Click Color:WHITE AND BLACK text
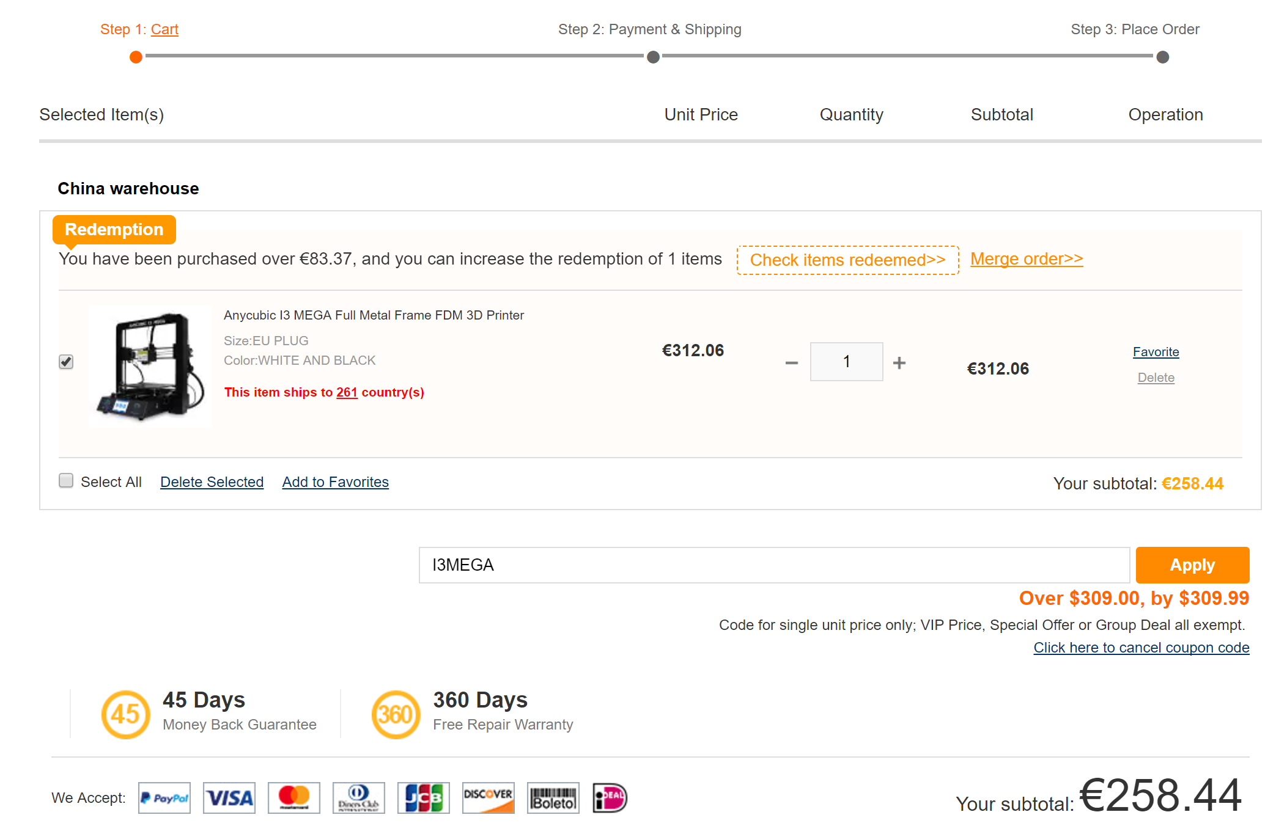1276x834 pixels. coord(300,360)
